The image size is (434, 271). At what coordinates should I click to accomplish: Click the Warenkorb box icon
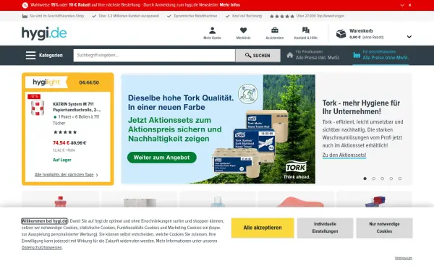[341, 34]
